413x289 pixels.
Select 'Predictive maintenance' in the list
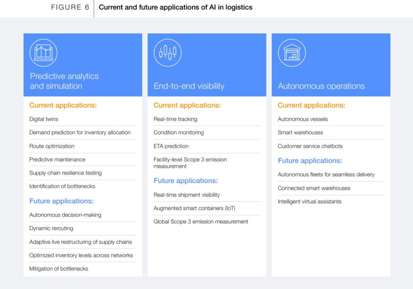coord(57,159)
